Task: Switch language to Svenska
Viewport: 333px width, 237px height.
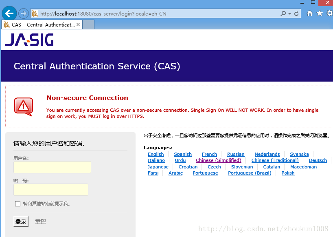Action: pos(299,154)
